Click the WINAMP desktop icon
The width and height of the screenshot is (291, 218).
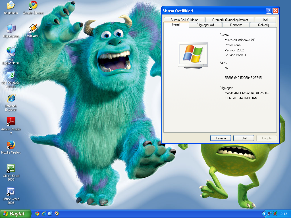coord(33,29)
